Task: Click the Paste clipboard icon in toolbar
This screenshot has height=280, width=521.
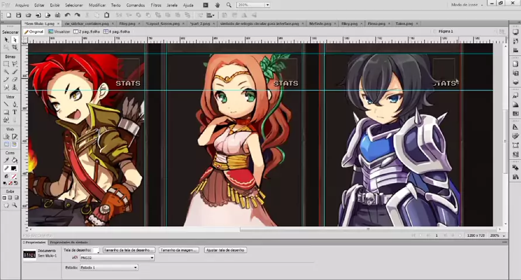Action: click(107, 15)
